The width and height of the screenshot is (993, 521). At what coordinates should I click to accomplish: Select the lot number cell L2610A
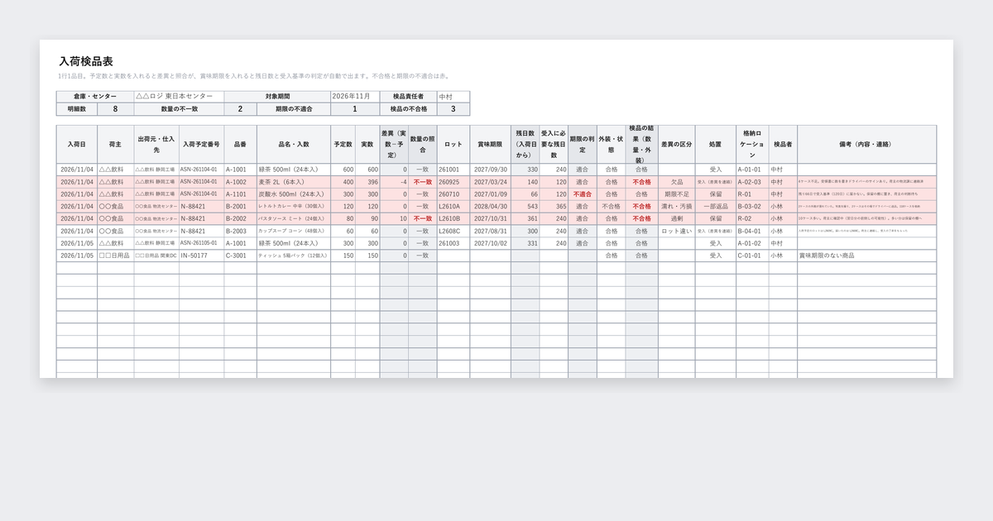point(453,207)
